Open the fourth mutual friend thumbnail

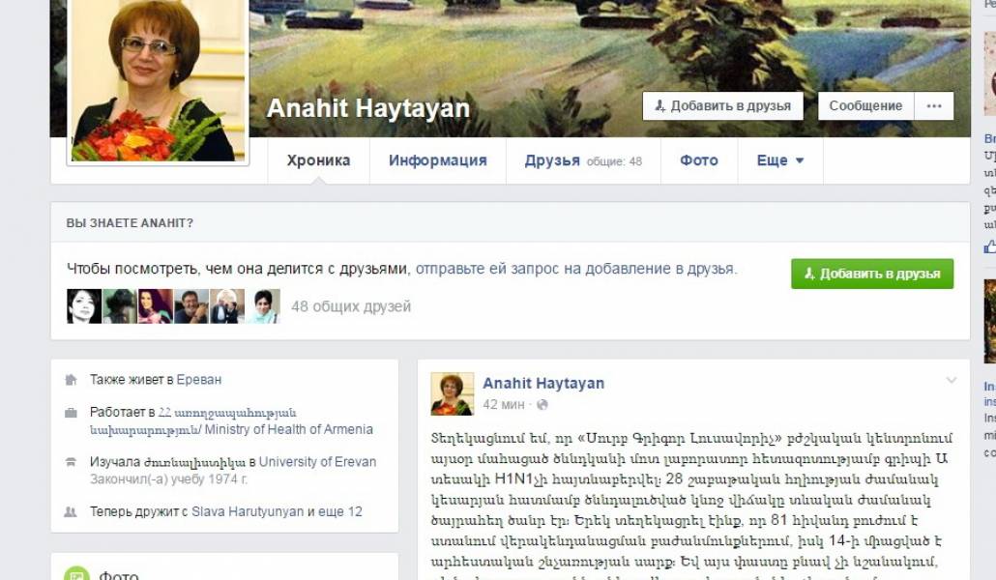point(191,306)
